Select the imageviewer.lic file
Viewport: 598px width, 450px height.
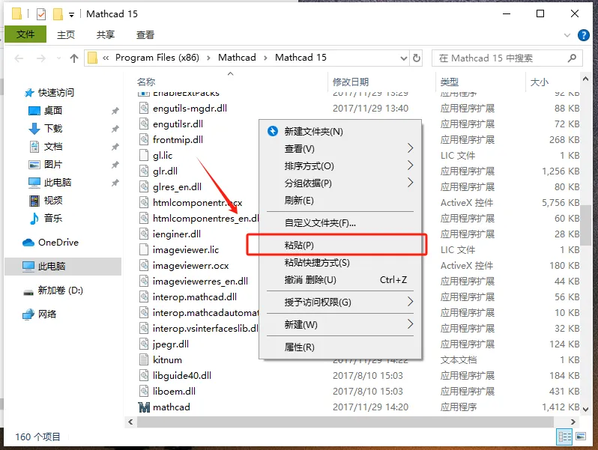click(x=185, y=249)
